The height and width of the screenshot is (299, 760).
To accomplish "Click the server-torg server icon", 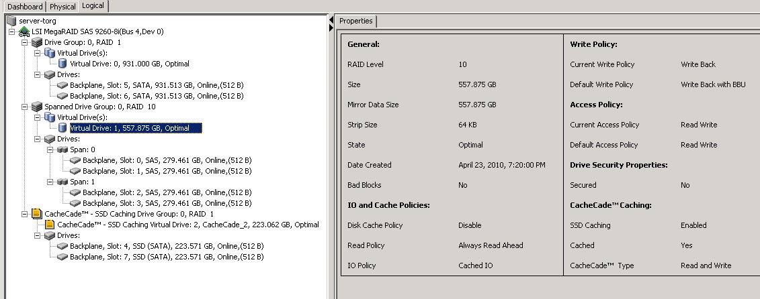I will coord(11,21).
